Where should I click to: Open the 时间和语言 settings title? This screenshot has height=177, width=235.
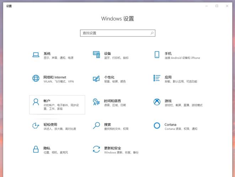tap(112, 101)
